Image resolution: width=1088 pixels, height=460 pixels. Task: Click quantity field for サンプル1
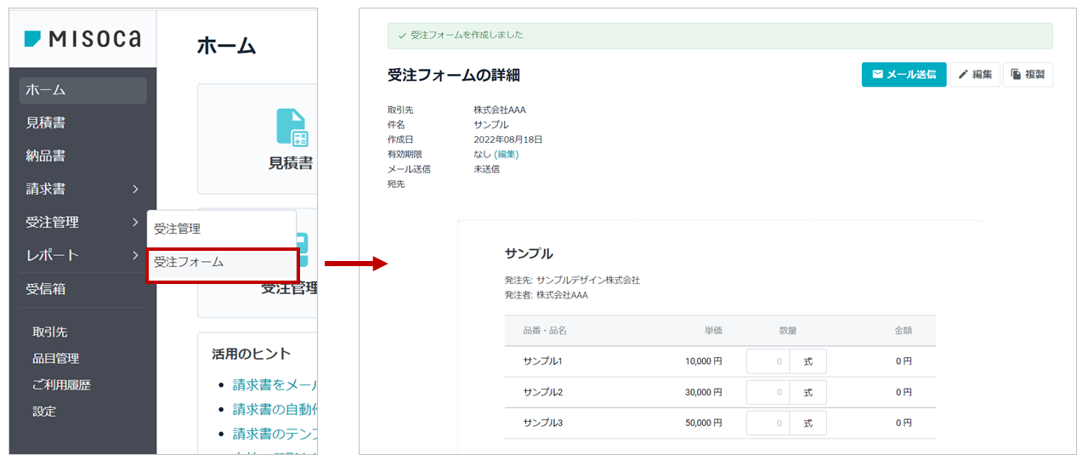click(768, 361)
